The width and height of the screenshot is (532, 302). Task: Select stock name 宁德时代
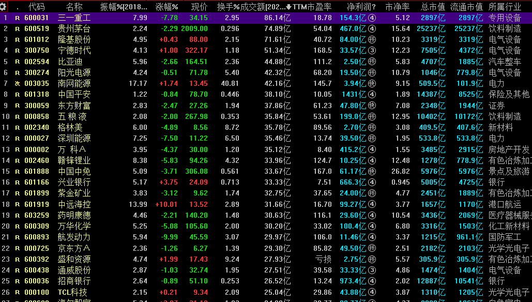pos(74,51)
